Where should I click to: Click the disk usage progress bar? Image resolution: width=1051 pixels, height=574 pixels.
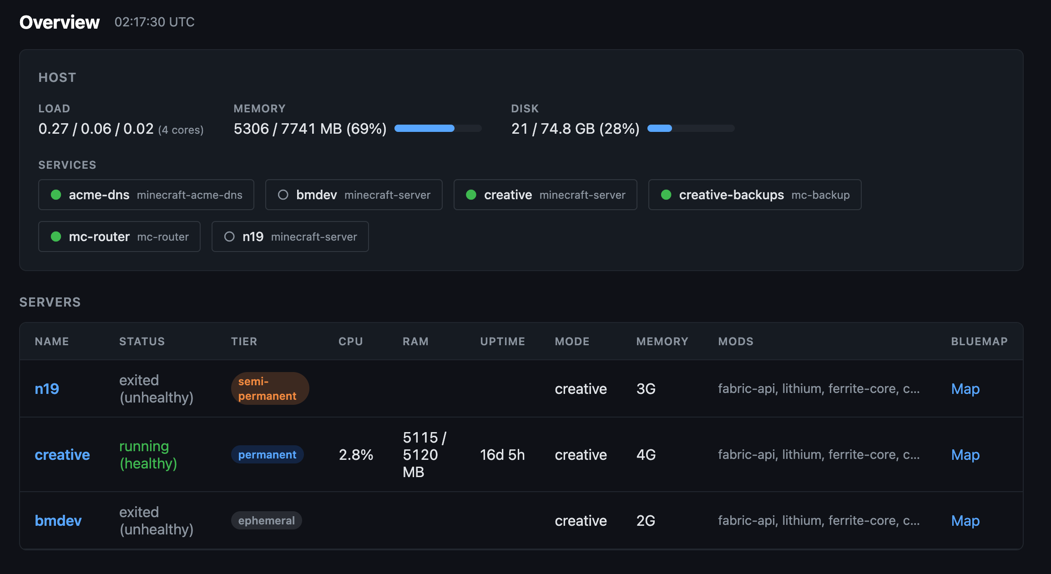(x=691, y=128)
